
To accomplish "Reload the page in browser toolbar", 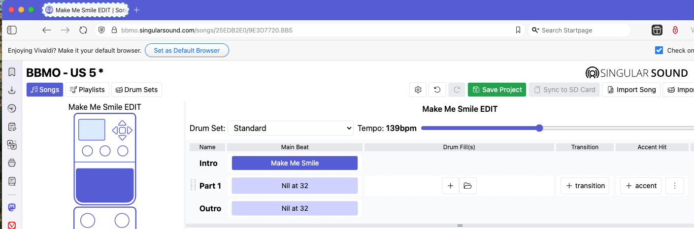I will (83, 30).
